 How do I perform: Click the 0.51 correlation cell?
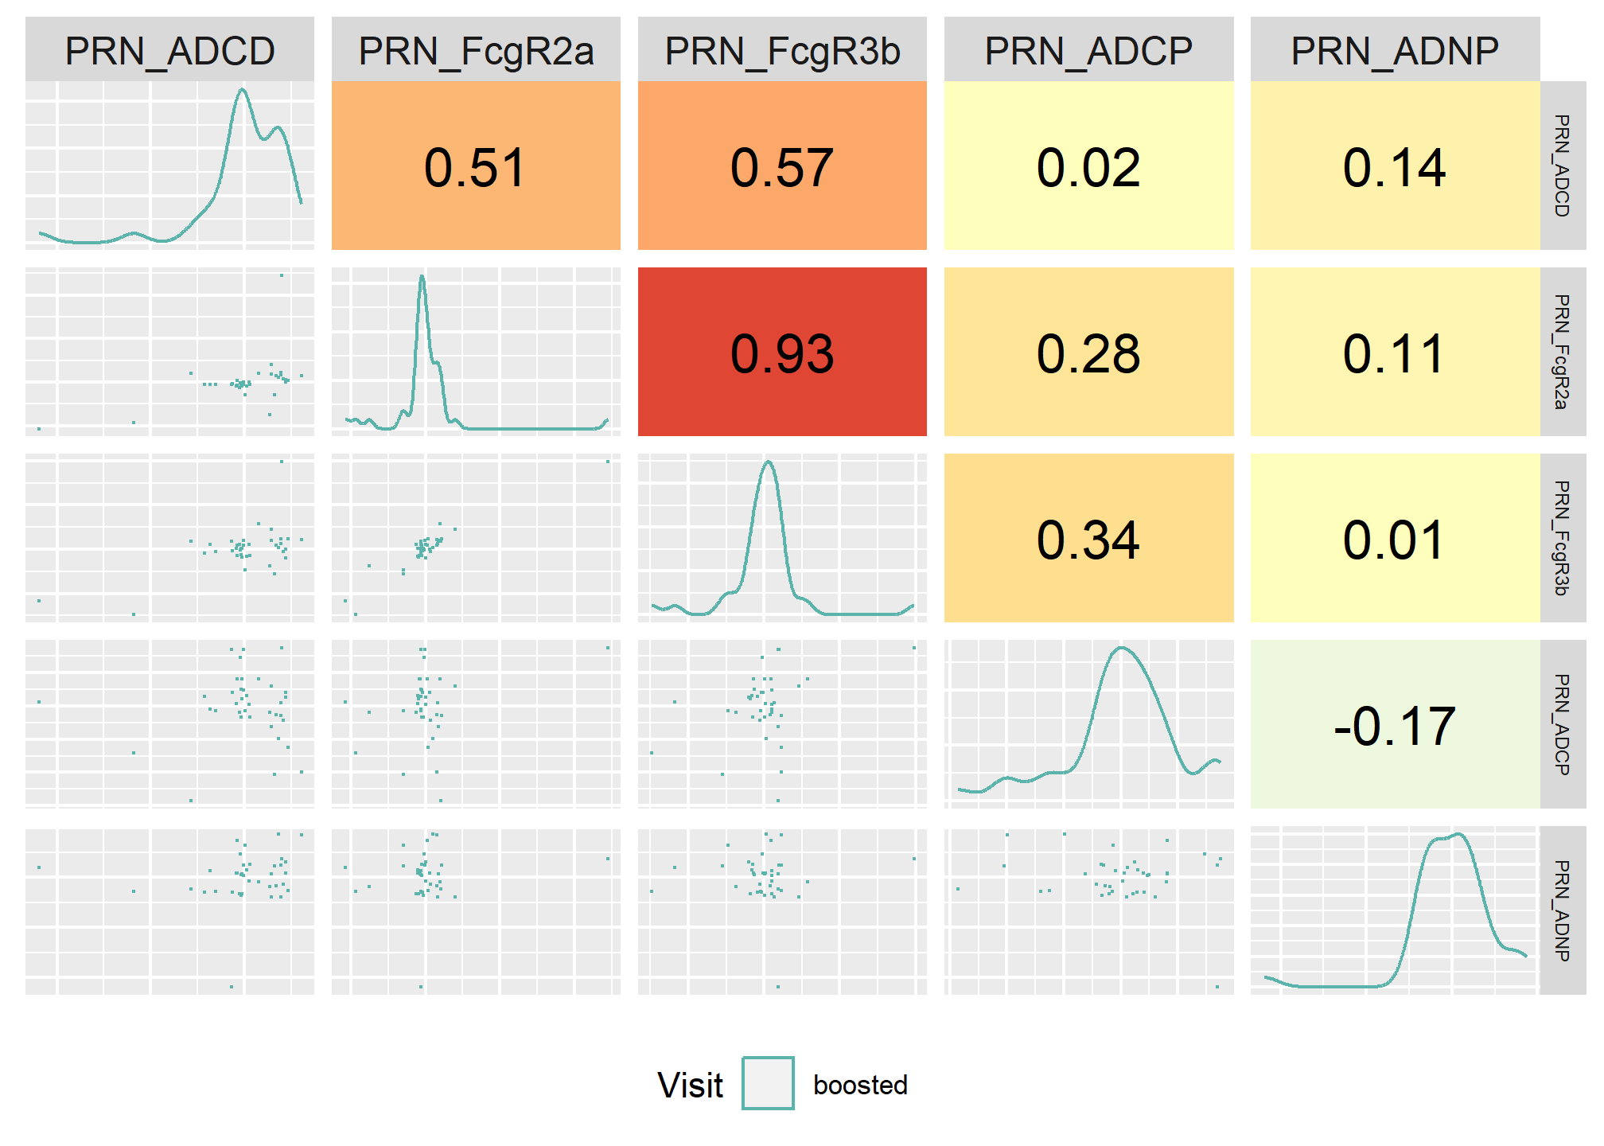click(x=476, y=166)
